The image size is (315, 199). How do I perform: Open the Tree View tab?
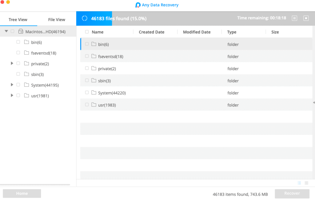pyautogui.click(x=18, y=19)
